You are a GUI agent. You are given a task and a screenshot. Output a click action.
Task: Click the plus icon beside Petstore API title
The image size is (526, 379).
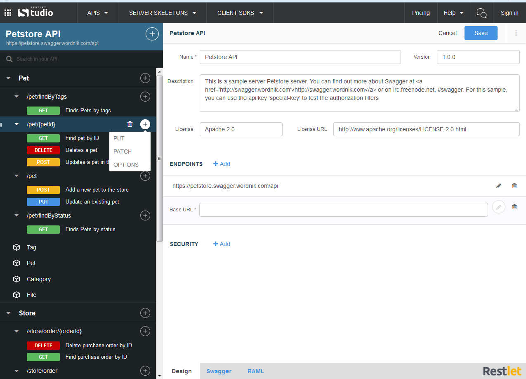(x=152, y=34)
